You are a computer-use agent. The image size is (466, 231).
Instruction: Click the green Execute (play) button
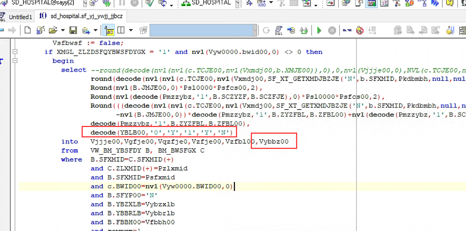pos(319,30)
